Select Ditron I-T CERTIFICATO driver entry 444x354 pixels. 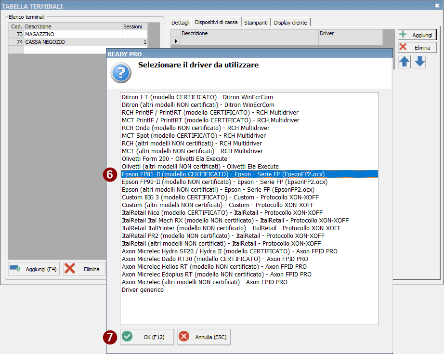tap(198, 97)
